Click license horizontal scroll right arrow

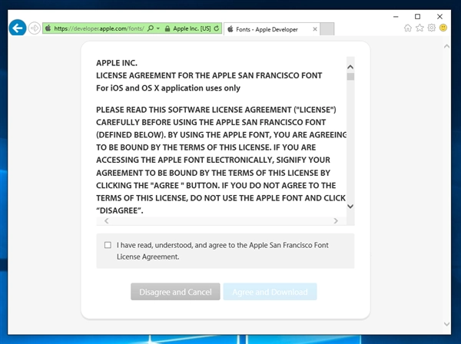point(336,221)
